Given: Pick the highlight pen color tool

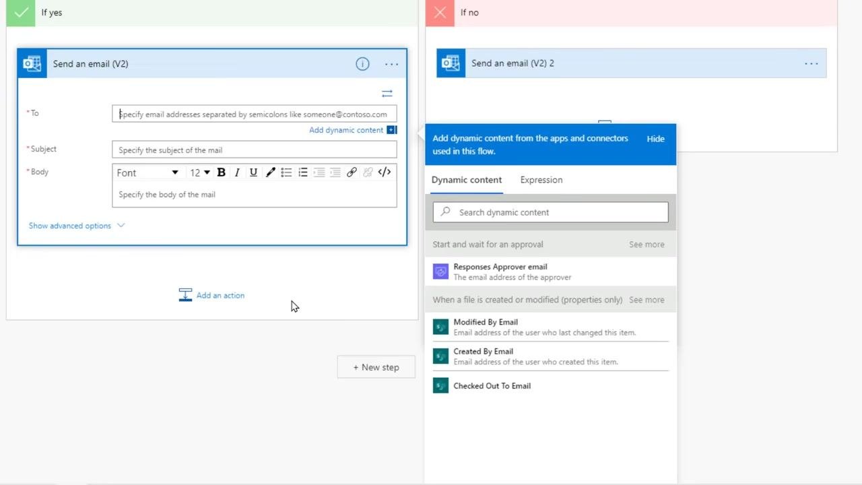Looking at the screenshot, I should click(270, 172).
